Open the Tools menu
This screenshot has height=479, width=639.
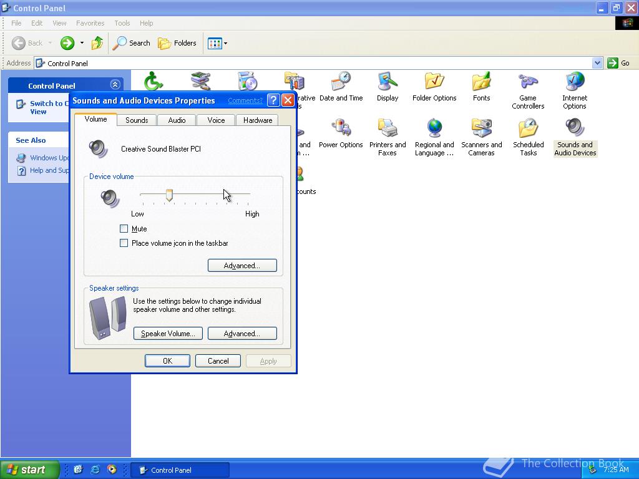click(122, 23)
